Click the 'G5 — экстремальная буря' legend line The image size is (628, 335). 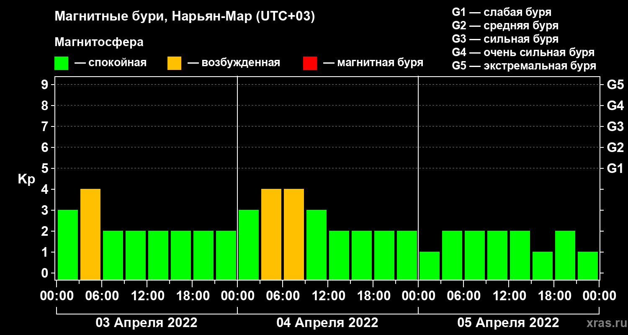point(524,66)
